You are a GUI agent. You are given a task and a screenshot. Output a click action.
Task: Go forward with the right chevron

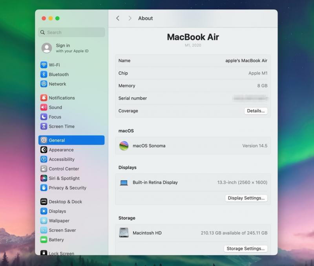[130, 18]
